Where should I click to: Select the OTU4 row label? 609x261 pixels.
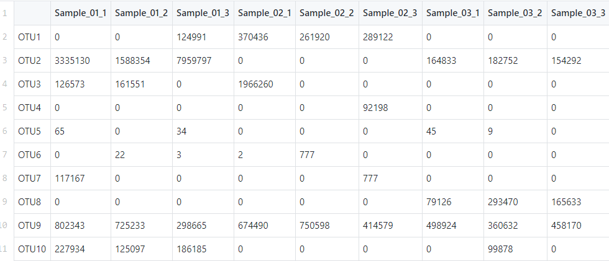click(x=32, y=108)
